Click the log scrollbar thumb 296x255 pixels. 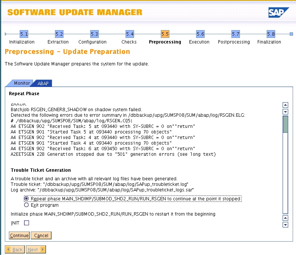pyautogui.click(x=285, y=124)
